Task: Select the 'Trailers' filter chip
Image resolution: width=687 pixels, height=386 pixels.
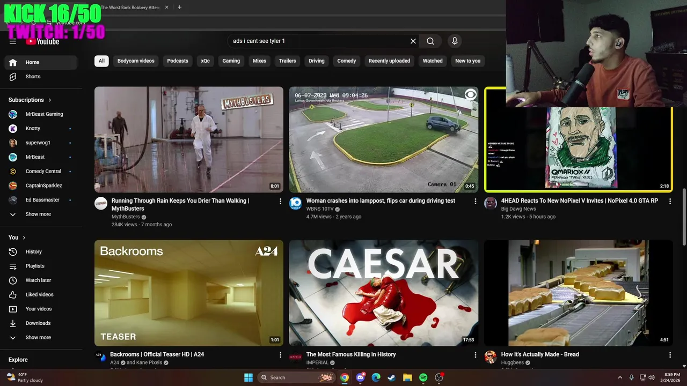Action: pos(288,61)
